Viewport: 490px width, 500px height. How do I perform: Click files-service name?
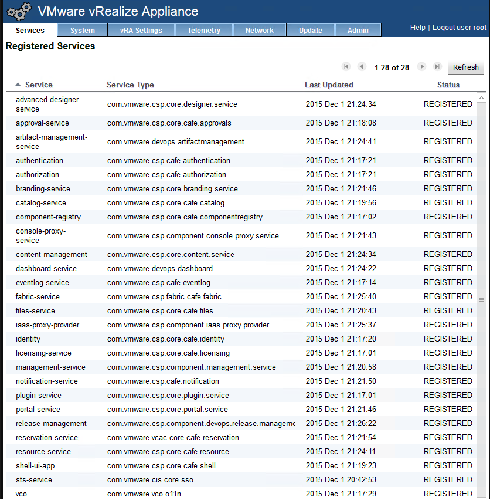(x=35, y=310)
